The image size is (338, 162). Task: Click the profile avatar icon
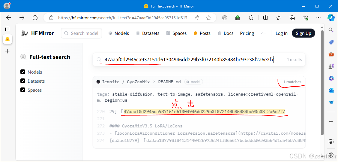pyautogui.click(x=7, y=6)
